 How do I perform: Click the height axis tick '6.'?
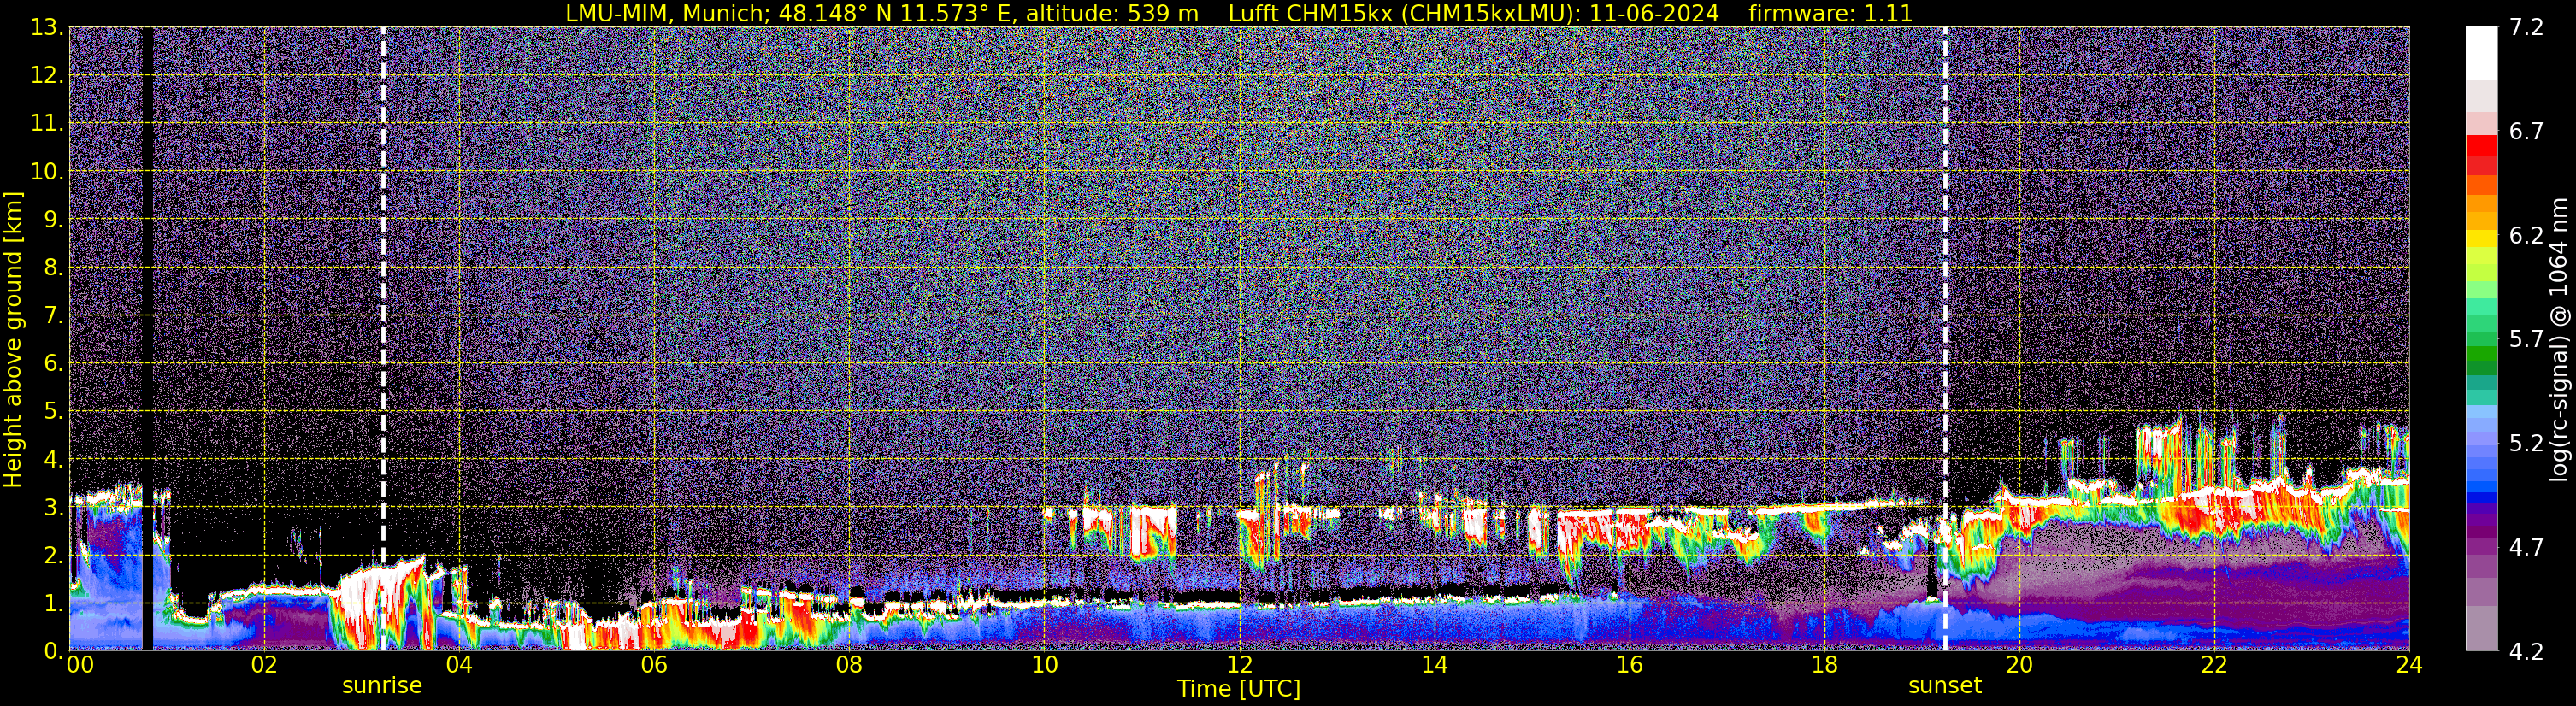pos(54,363)
